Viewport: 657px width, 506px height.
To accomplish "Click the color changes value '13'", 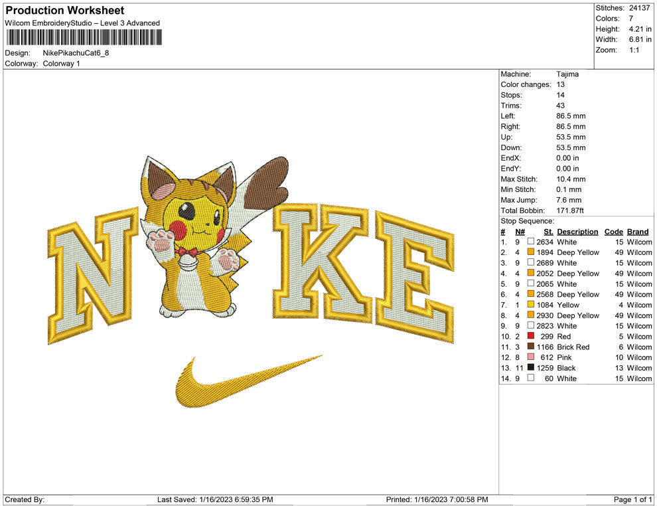I will (560, 84).
